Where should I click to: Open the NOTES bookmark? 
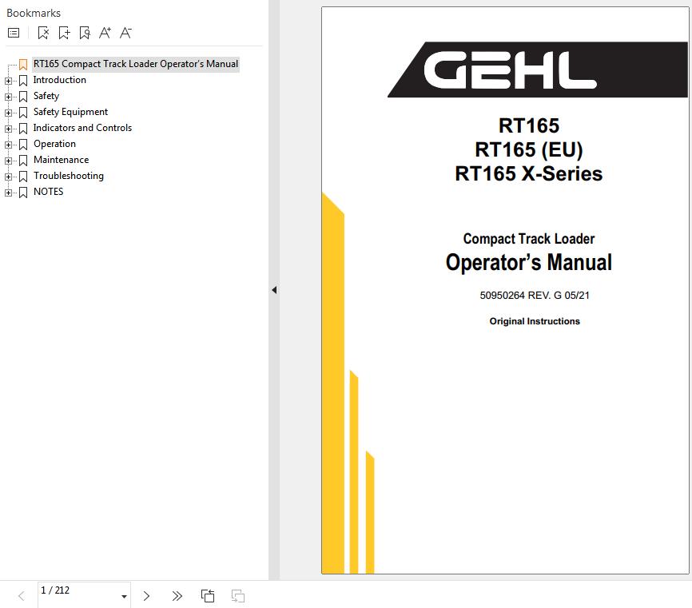[x=48, y=192]
